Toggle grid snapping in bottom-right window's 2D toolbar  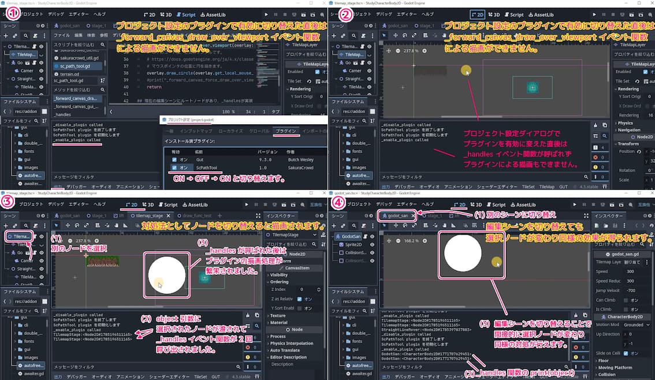(474, 225)
